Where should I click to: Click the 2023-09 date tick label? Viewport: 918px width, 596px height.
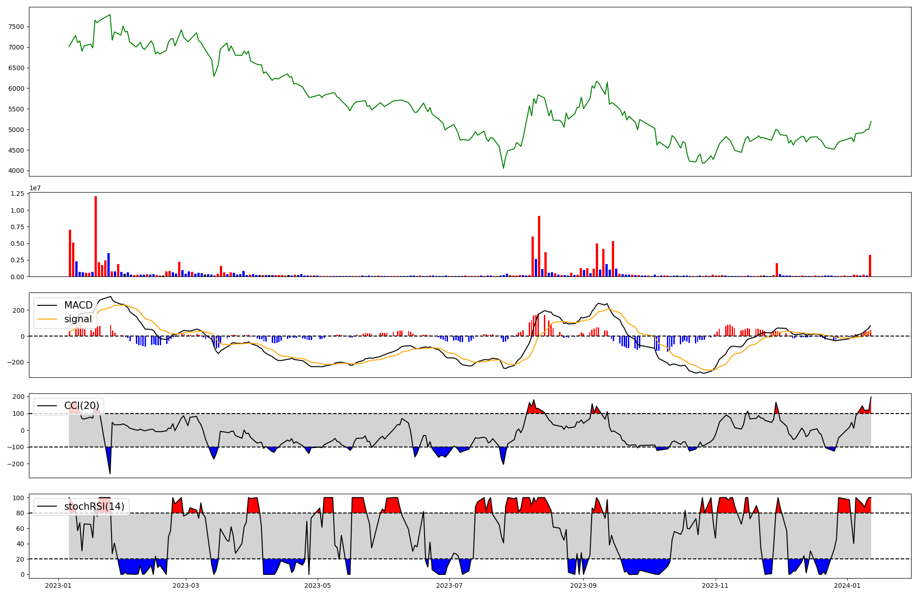coord(583,585)
